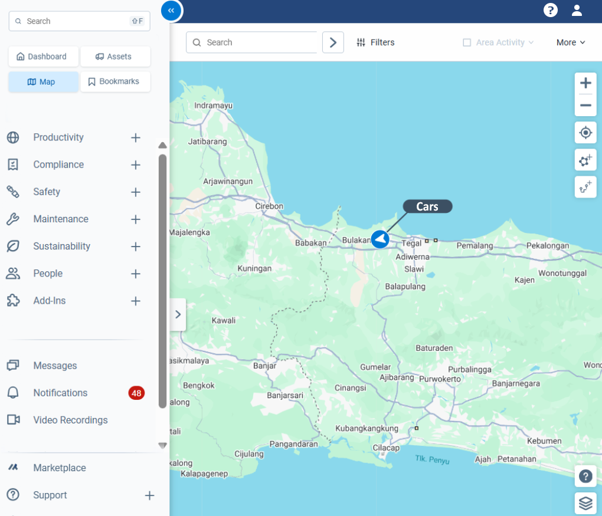
Task: Open Notifications with 48 badge
Action: [x=60, y=393]
